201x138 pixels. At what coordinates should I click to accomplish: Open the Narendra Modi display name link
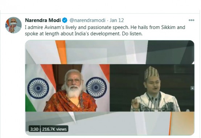43,20
